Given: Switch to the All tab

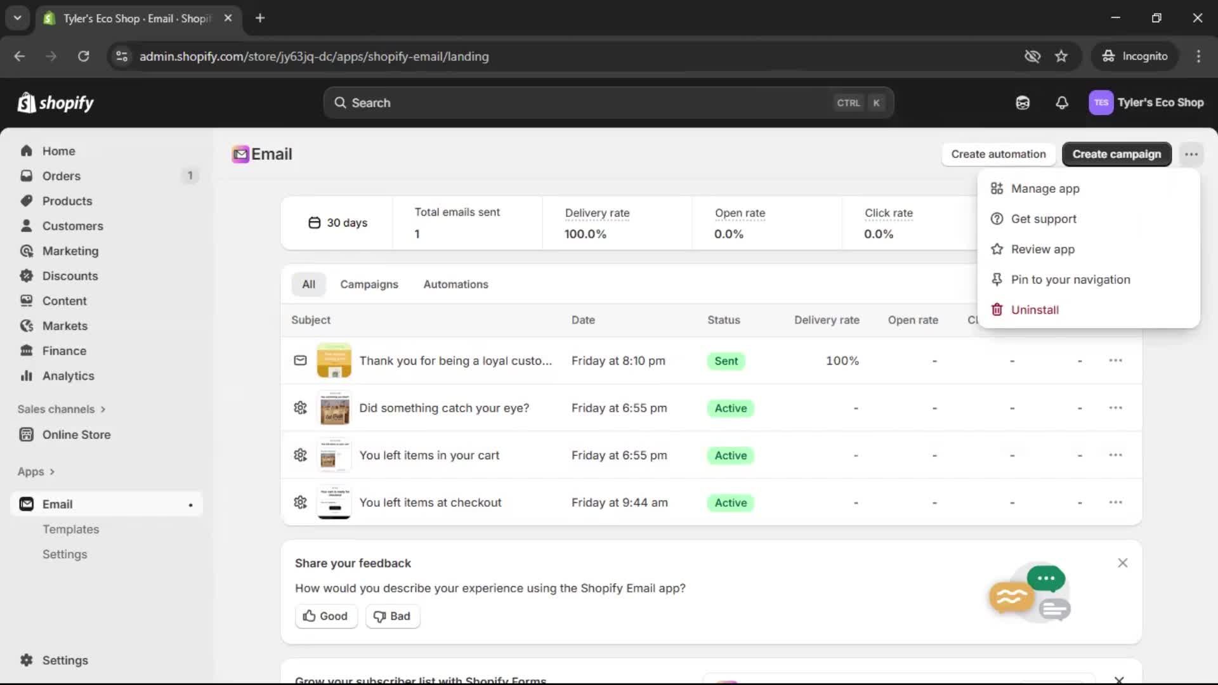Looking at the screenshot, I should (308, 284).
